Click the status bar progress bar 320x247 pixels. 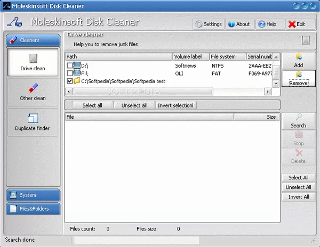(x=137, y=240)
